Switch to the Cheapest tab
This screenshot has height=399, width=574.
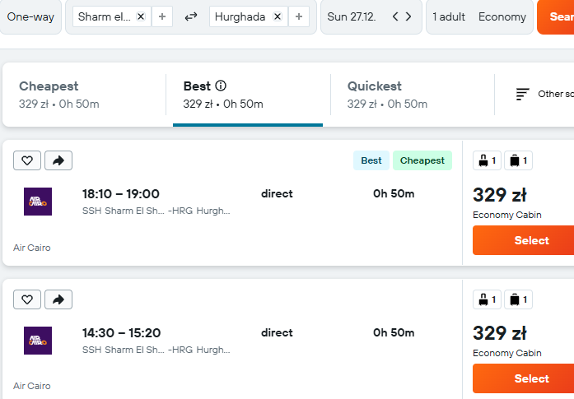[84, 95]
